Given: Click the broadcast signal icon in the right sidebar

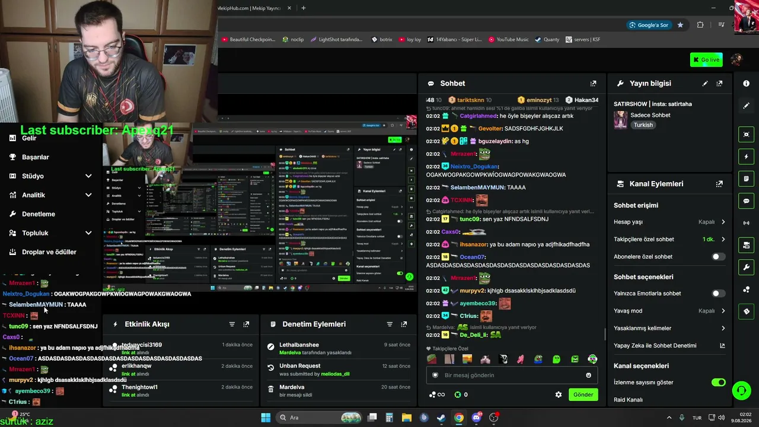Looking at the screenshot, I should tap(746, 223).
